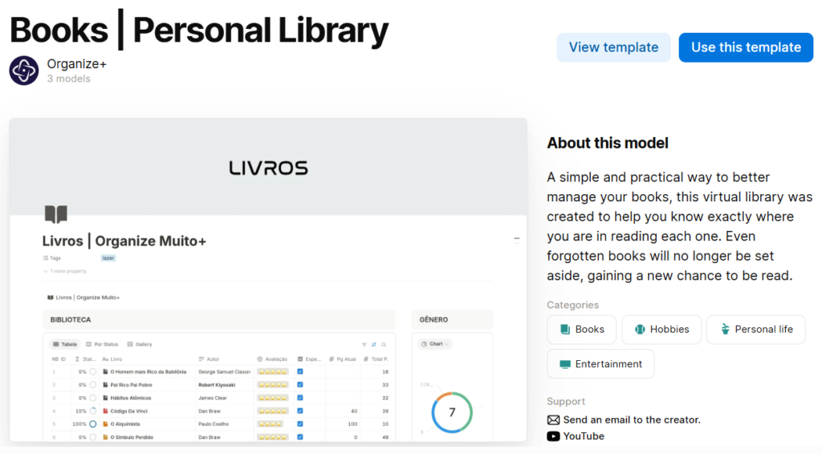Image resolution: width=822 pixels, height=454 pixels.
Task: Click the 'Pai Rico Pai Pobre' book title
Action: pyautogui.click(x=131, y=385)
